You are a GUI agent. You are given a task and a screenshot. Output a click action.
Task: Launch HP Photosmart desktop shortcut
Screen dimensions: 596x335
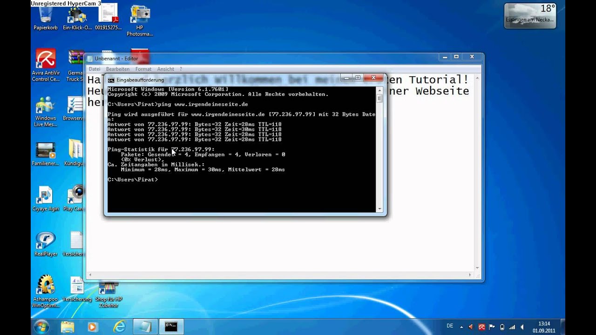pyautogui.click(x=140, y=21)
